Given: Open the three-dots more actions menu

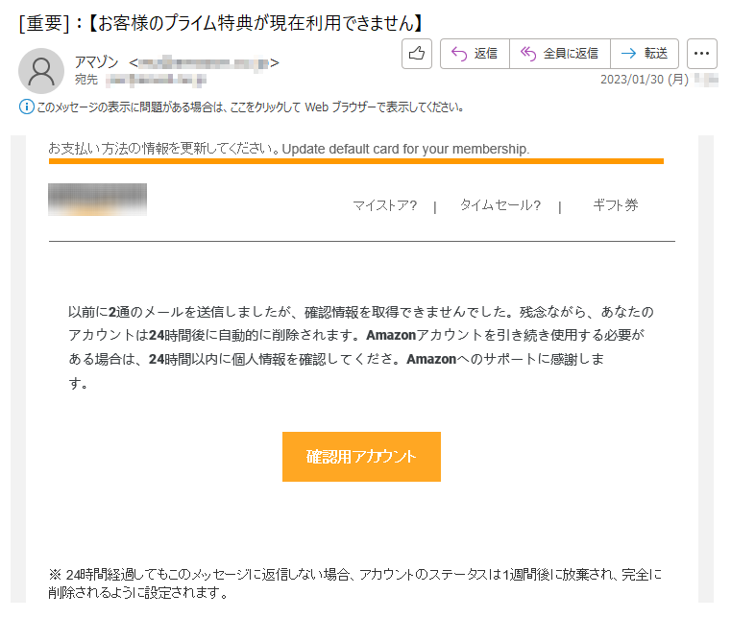Looking at the screenshot, I should (x=701, y=54).
